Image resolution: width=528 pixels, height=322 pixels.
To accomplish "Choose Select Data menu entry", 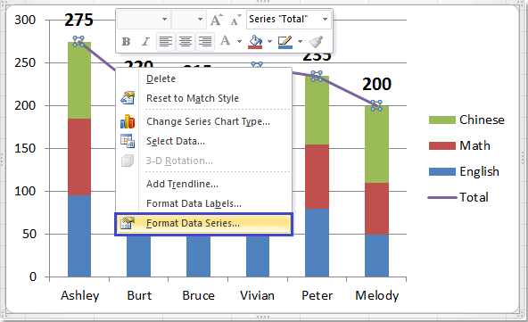I will tap(203, 141).
